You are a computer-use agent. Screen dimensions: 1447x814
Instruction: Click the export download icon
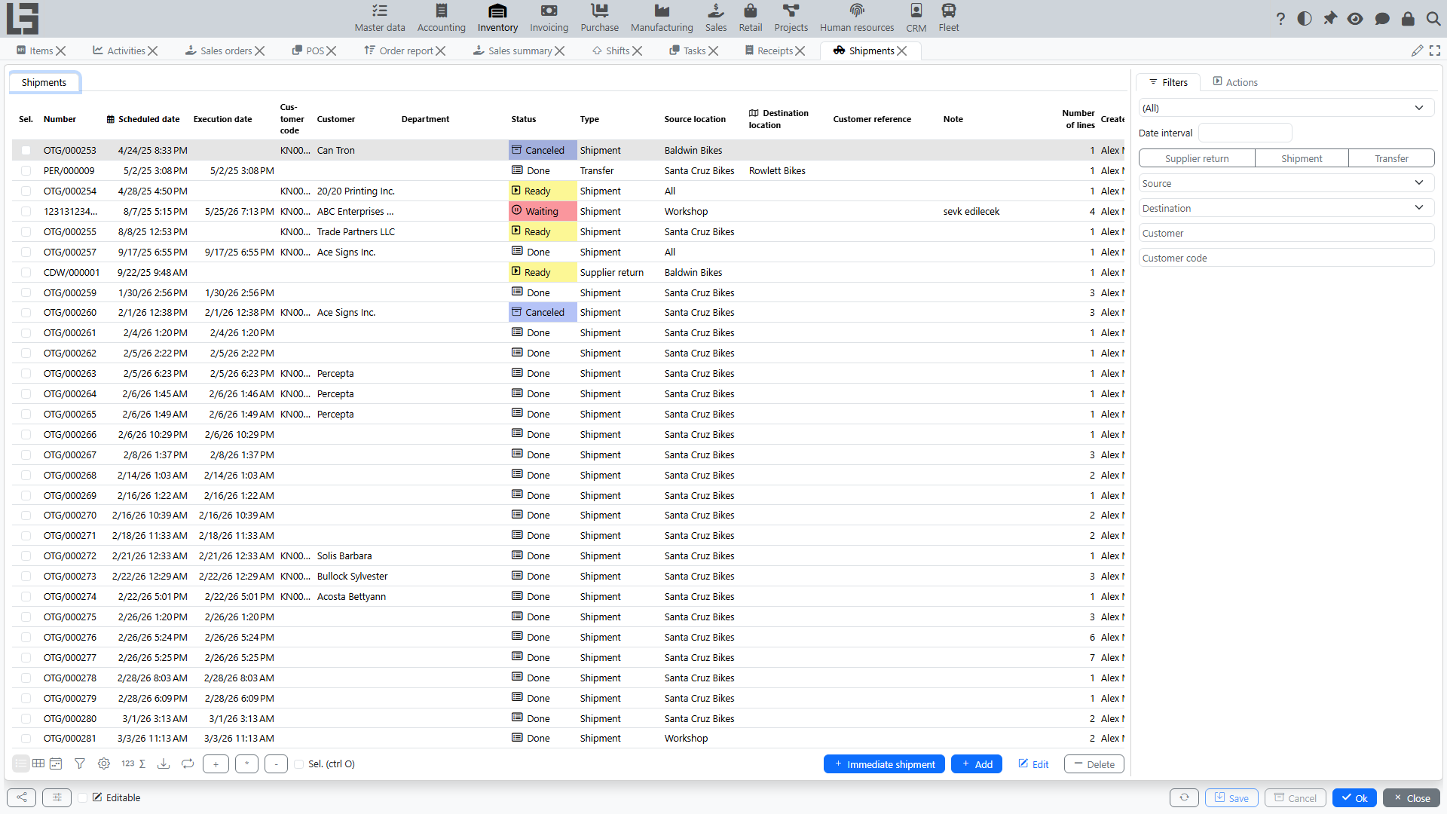164,764
